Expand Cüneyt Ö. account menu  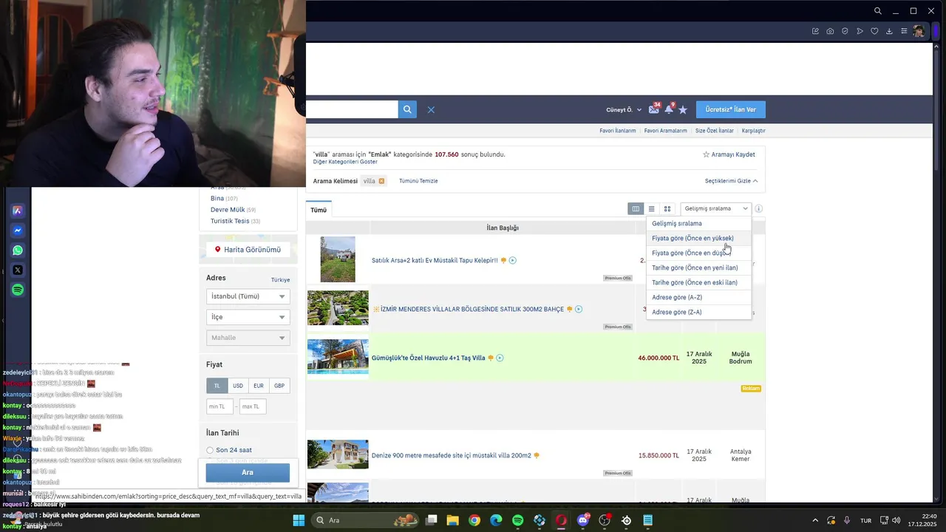pos(624,110)
